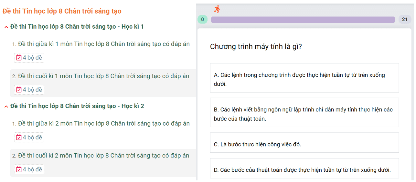Open Đề thi giữa kì 2 exam link

(x=104, y=124)
